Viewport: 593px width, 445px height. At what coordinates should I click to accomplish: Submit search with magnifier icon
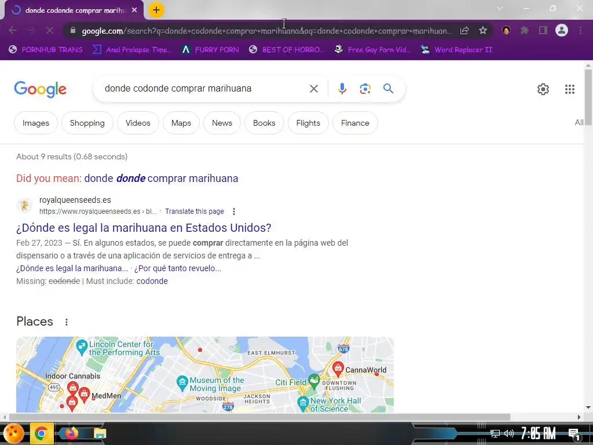coord(388,89)
